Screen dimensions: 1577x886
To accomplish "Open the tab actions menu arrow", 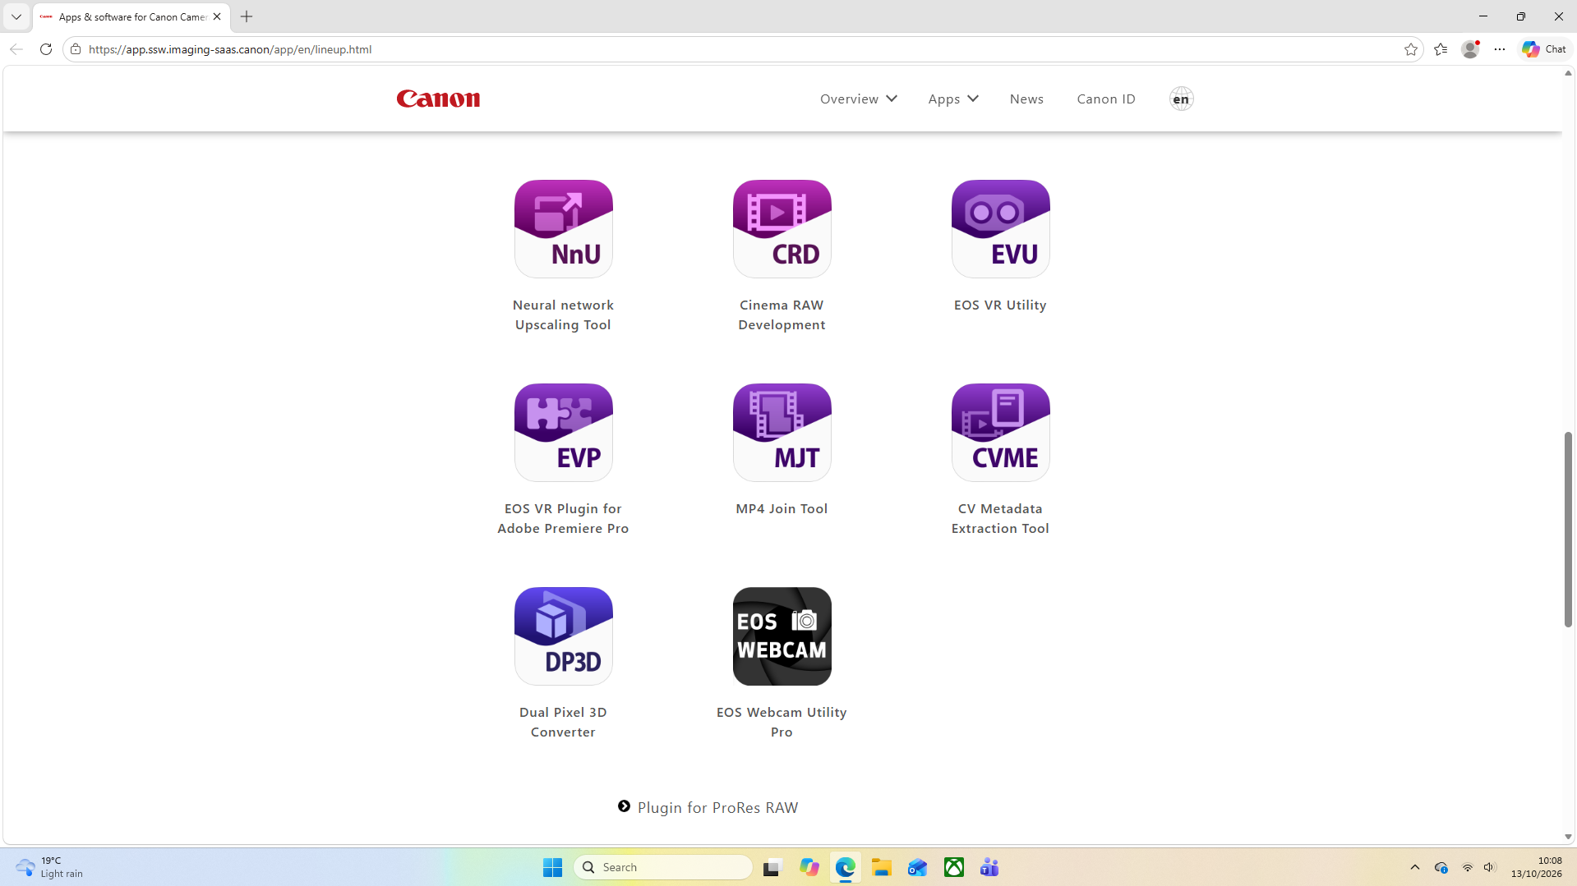I will tap(16, 16).
